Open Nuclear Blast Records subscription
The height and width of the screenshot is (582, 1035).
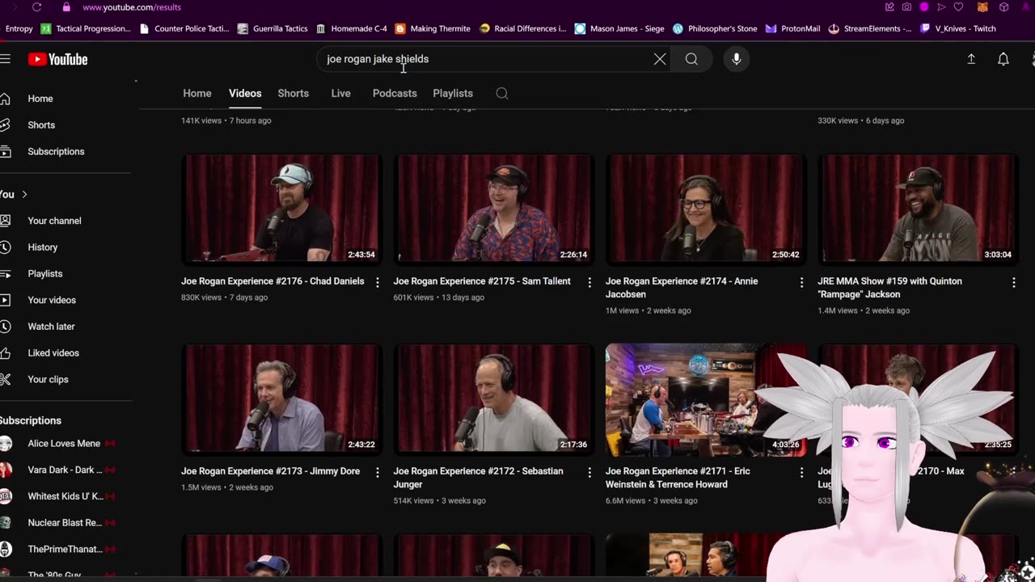point(65,522)
